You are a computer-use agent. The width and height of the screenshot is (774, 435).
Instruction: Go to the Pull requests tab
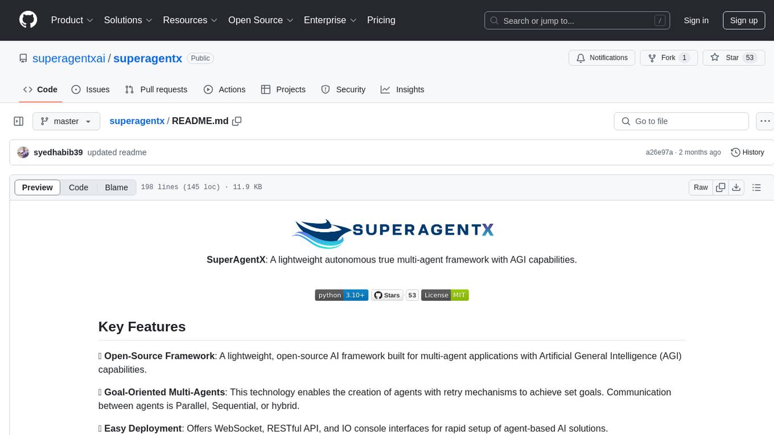point(156,89)
